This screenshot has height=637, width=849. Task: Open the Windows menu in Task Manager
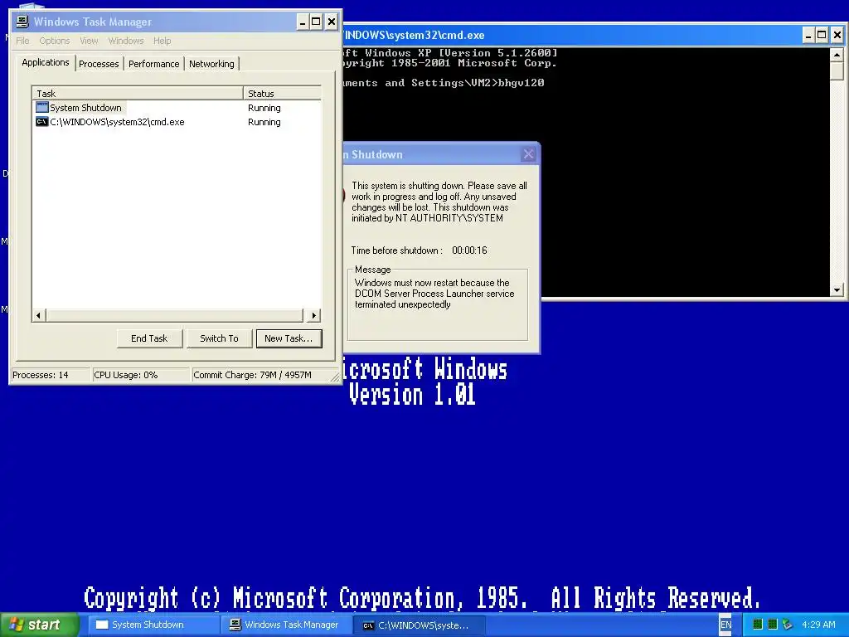click(126, 41)
